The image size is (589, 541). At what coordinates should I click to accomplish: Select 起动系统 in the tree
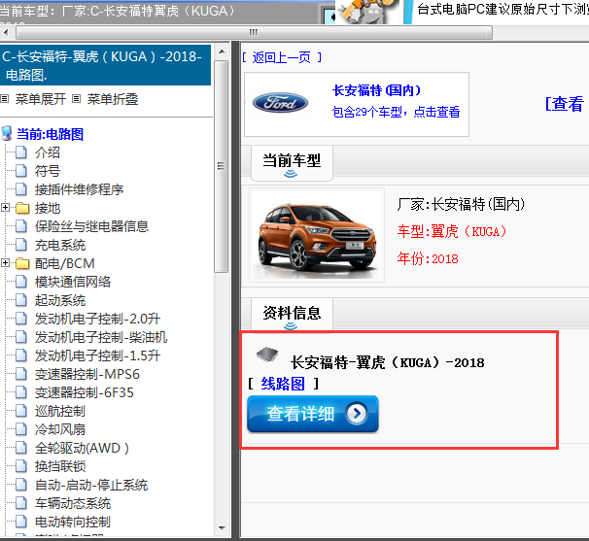(x=60, y=300)
